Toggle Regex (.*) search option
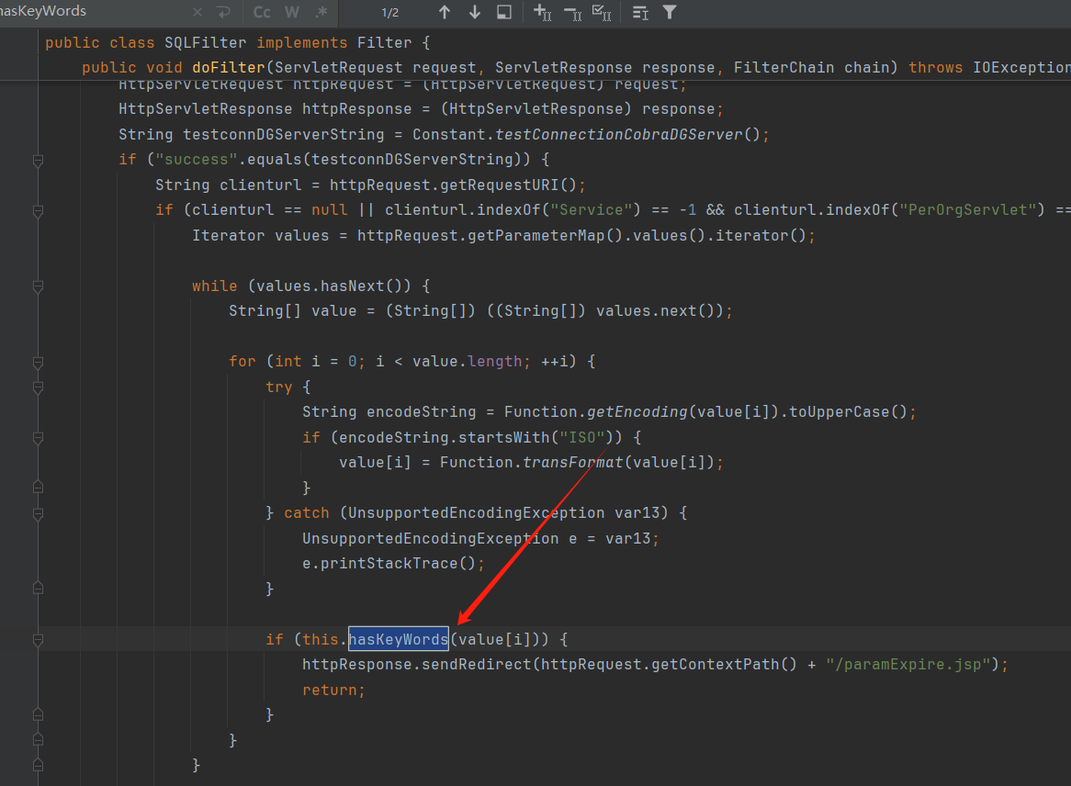Viewport: 1071px width, 786px height. point(321,12)
